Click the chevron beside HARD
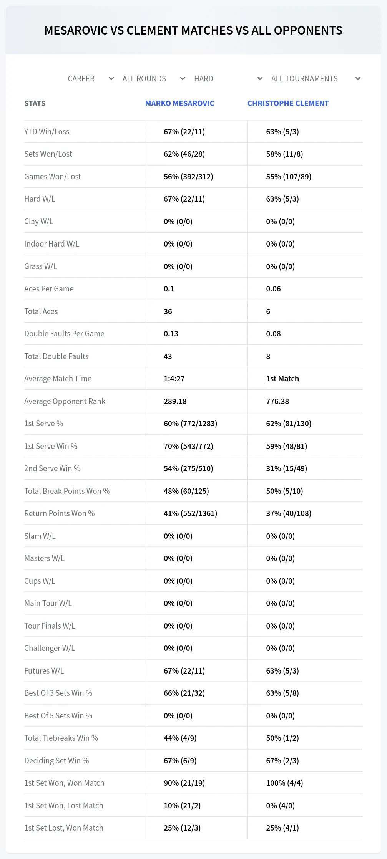This screenshot has width=387, height=859. 260,79
